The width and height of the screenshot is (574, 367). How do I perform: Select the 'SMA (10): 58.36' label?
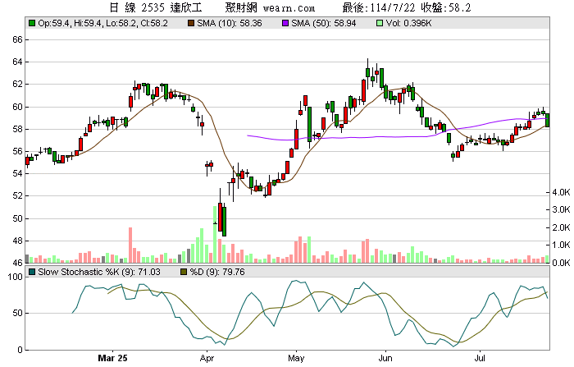[x=230, y=24]
